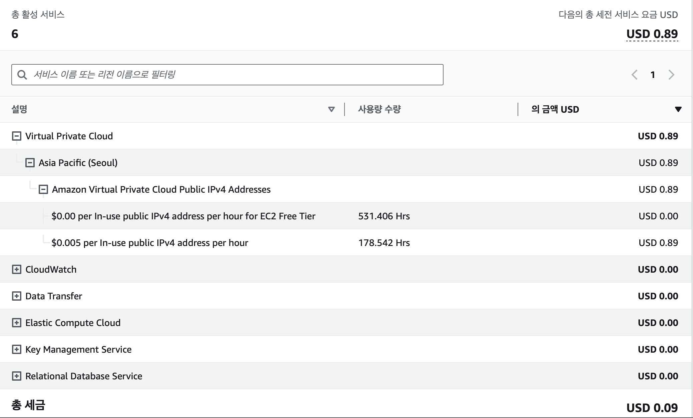The image size is (693, 418).
Task: Click the 의 금액 USD column header
Action: [x=555, y=109]
